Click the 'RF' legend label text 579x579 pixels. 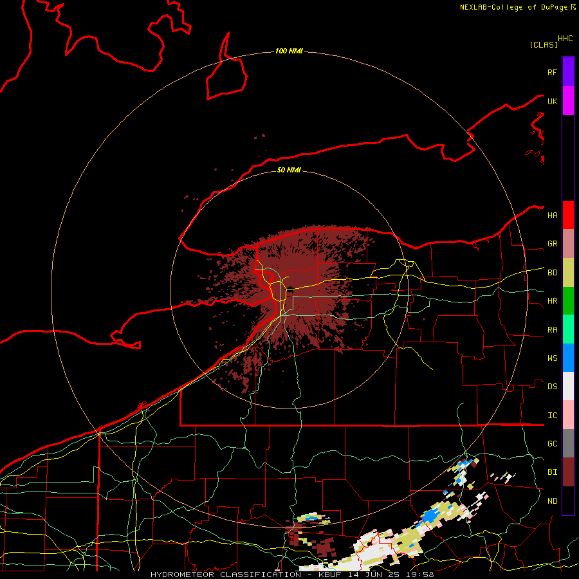553,72
